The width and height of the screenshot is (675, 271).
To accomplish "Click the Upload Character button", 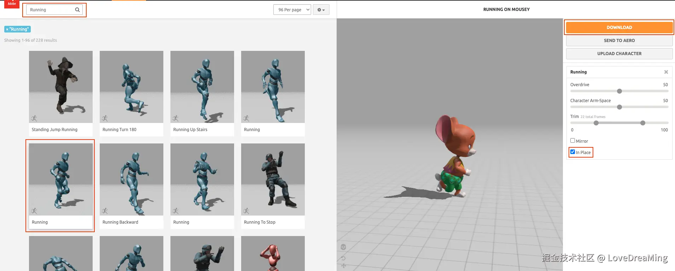I will click(x=619, y=54).
